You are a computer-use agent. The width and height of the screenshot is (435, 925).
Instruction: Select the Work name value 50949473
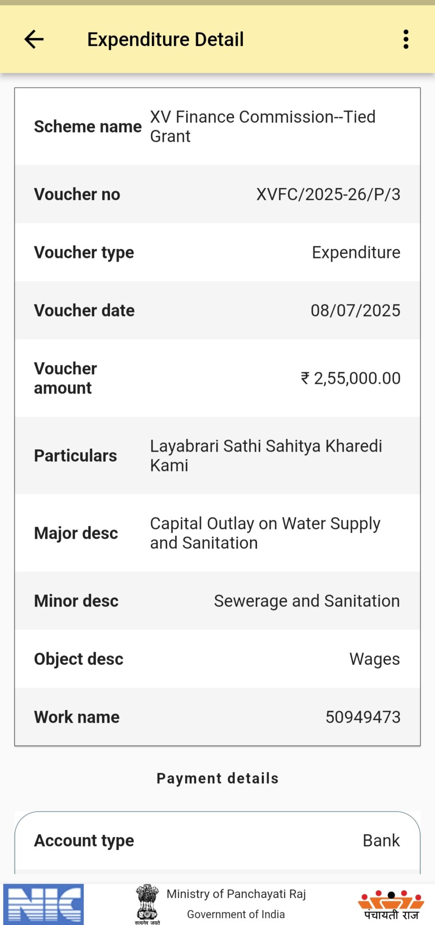point(363,717)
